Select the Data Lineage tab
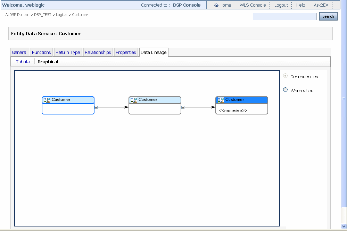The image size is (347, 231). tap(154, 52)
